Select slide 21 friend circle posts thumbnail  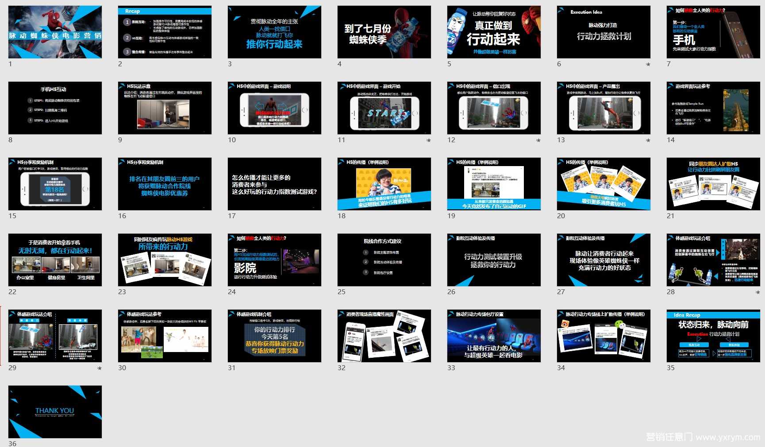(713, 184)
